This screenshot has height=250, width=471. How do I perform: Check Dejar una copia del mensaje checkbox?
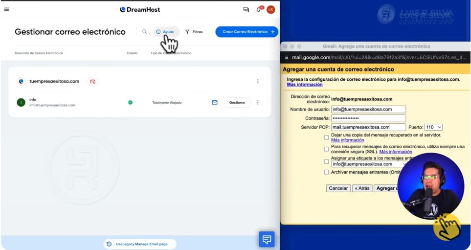pos(326,137)
